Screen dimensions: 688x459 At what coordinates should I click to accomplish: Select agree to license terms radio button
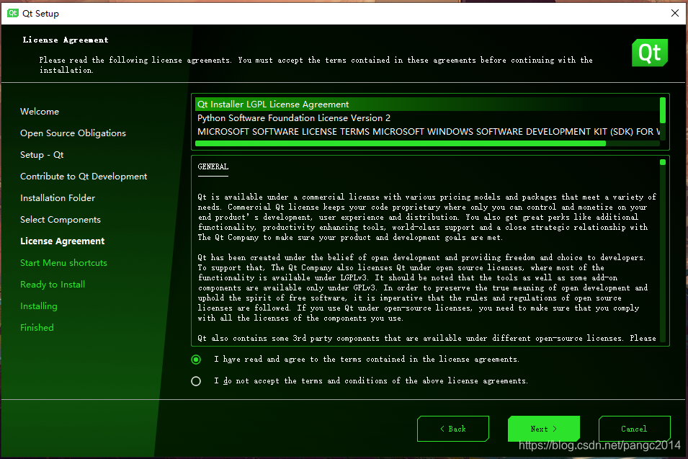click(196, 360)
